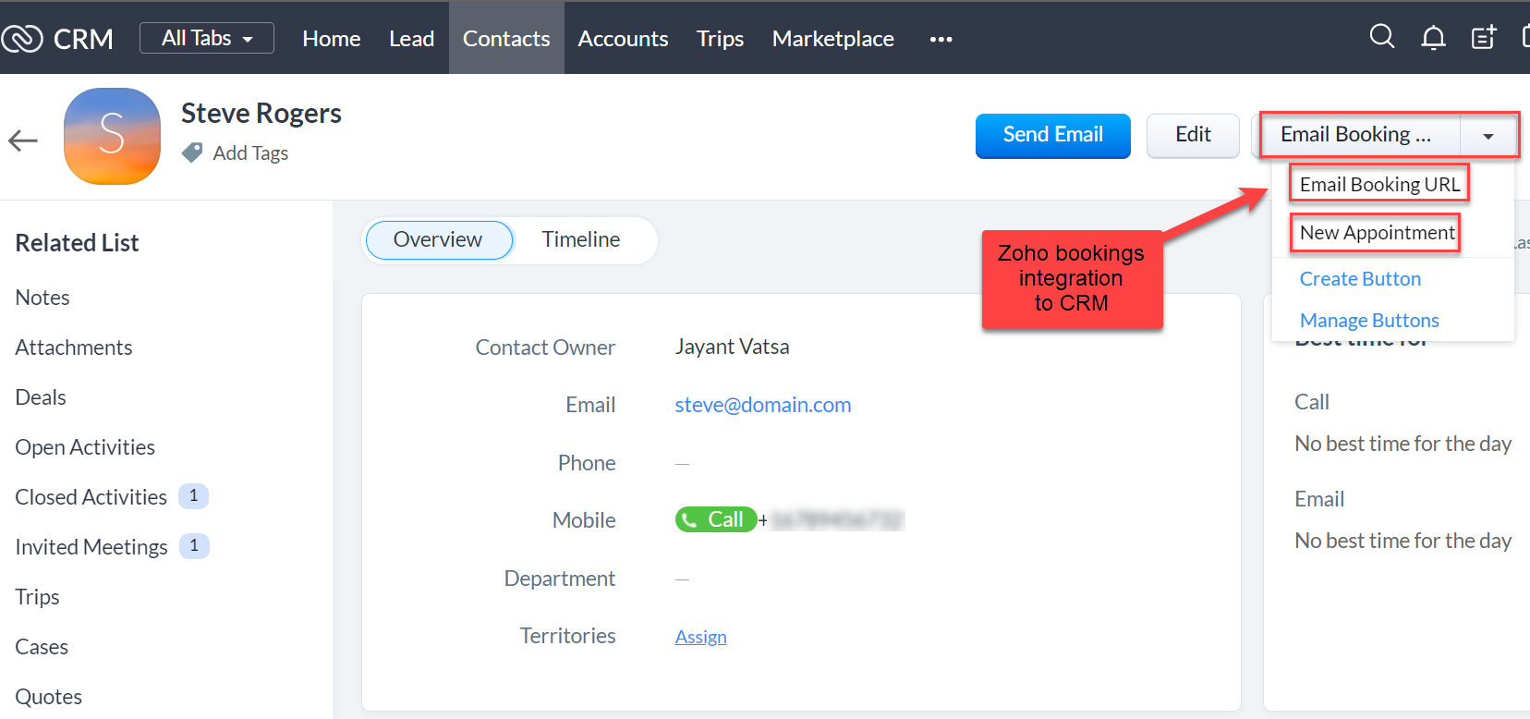This screenshot has height=719, width=1530.
Task: Open the more tabs ellipsis menu
Action: coord(941,39)
